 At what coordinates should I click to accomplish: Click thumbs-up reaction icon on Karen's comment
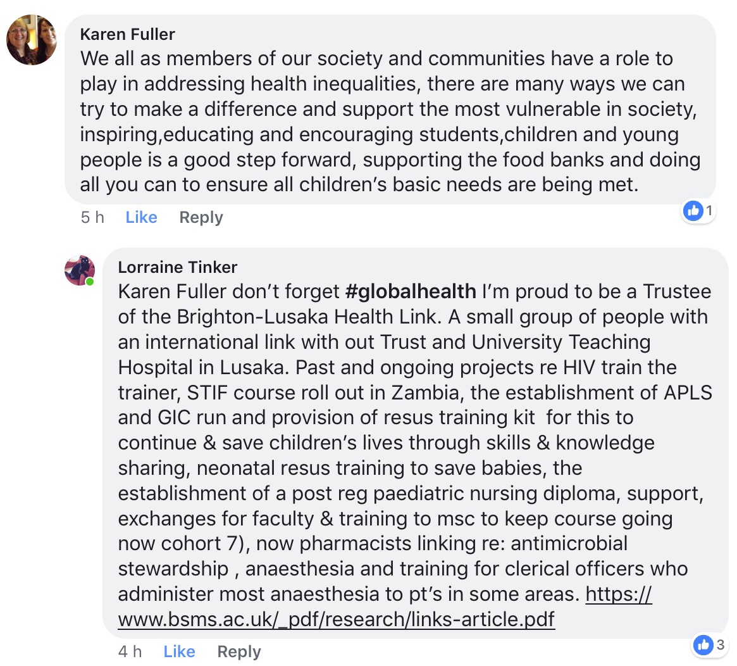tap(694, 211)
